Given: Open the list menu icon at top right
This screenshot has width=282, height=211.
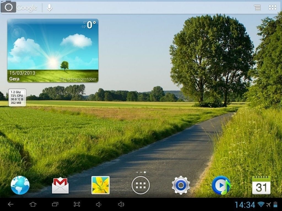Looking at the screenshot, I should pos(257,7).
